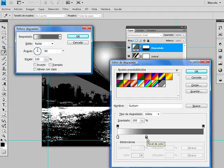The height and width of the screenshot is (168, 224).
Task: Click Cancelar in Relleno degradado dialog
Action: (x=78, y=42)
